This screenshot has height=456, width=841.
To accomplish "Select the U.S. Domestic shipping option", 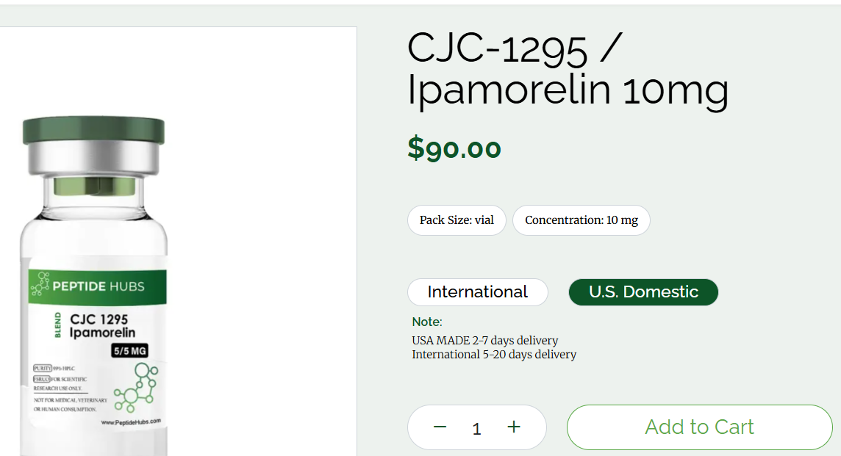I will tap(643, 292).
